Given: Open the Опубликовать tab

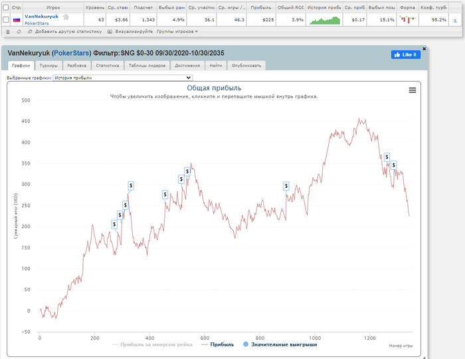Looking at the screenshot, I should tap(246, 66).
